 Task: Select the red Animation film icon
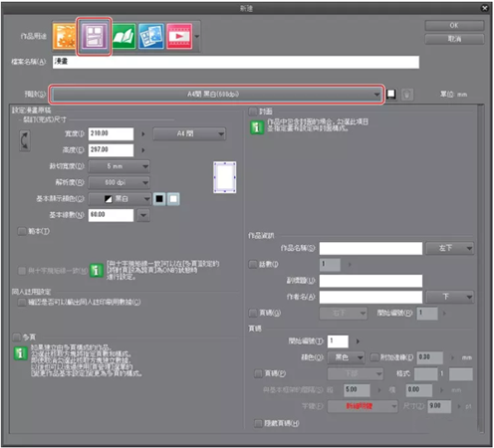[179, 37]
